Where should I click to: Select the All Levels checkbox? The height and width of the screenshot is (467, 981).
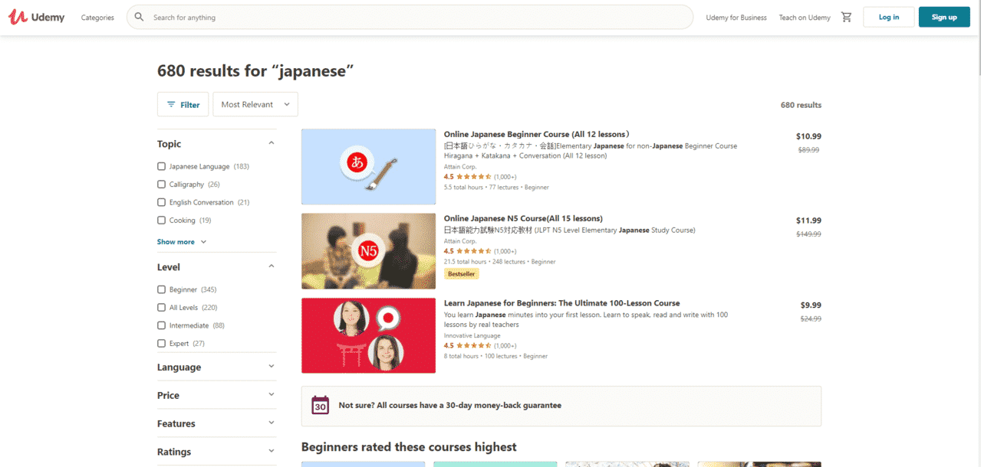click(161, 308)
